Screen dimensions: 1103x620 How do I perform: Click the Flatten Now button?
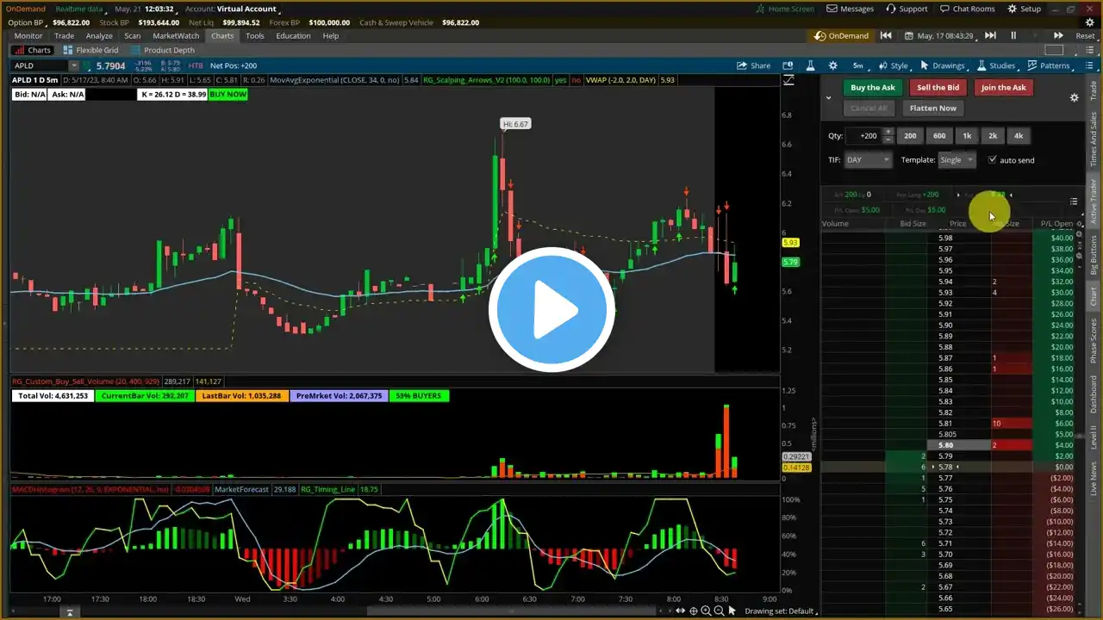(x=933, y=108)
